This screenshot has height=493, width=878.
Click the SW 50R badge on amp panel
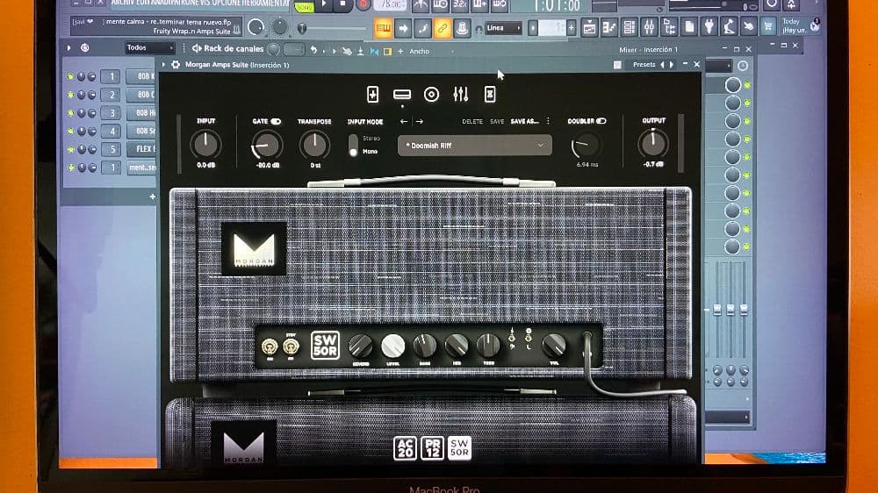(x=326, y=346)
